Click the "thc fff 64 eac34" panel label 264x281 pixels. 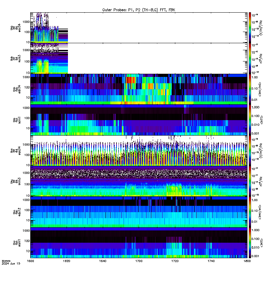[x=15, y=151]
